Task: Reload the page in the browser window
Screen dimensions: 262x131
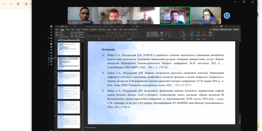Action: coord(18,4)
